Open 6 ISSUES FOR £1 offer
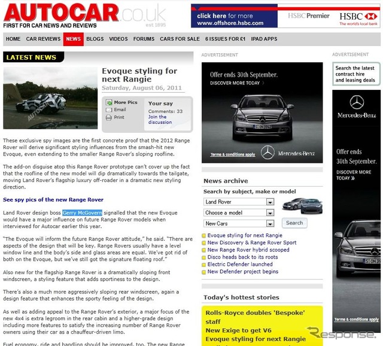Screen dimensions: 383x346 pyautogui.click(x=225, y=39)
